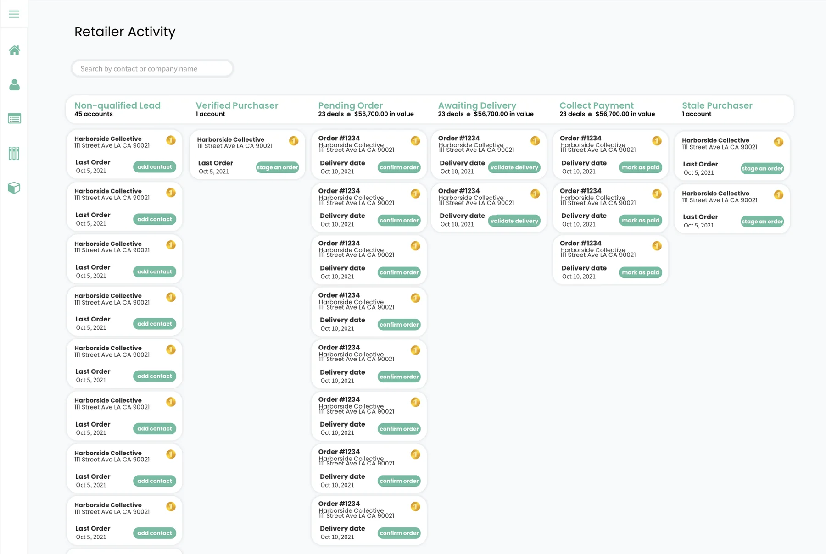Click gold badge on second Stale Purchaser card
The width and height of the screenshot is (826, 554).
coord(778,195)
